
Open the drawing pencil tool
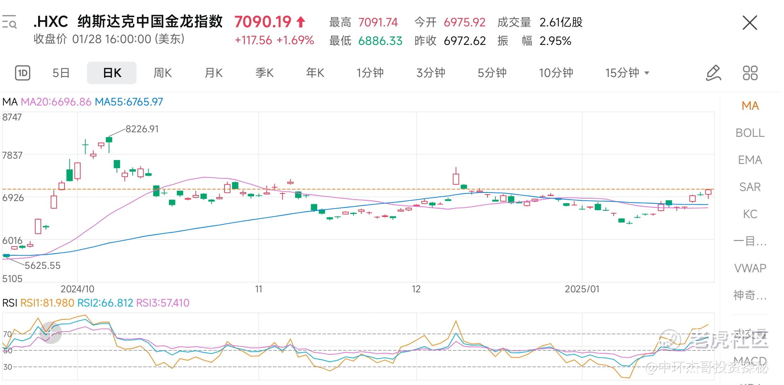(713, 73)
